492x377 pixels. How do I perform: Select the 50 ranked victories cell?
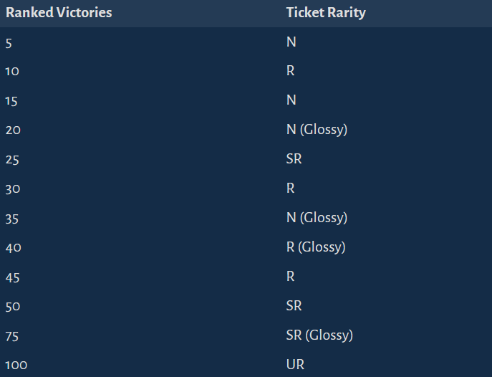pyautogui.click(x=13, y=307)
